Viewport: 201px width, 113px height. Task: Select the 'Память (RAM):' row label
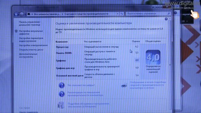(x=64, y=53)
